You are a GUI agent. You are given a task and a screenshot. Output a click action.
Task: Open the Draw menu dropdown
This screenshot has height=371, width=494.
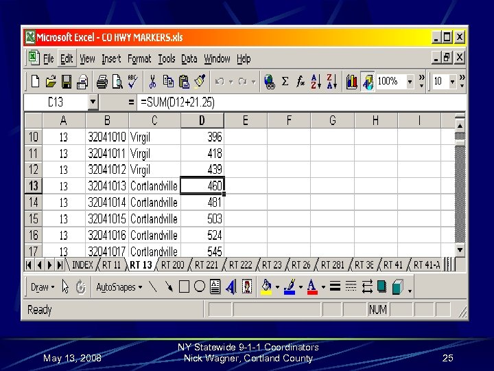[x=43, y=287]
